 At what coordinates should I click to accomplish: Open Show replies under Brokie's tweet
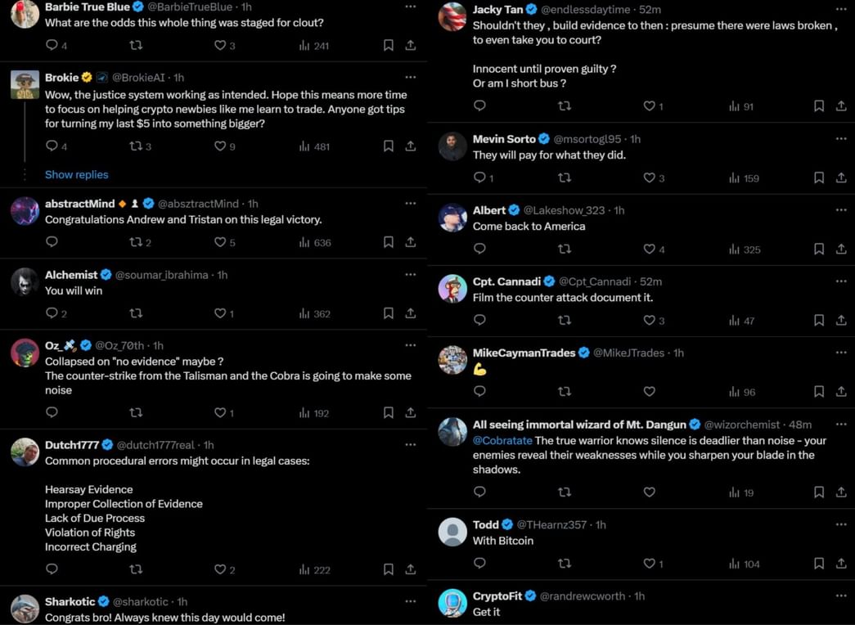coord(76,174)
